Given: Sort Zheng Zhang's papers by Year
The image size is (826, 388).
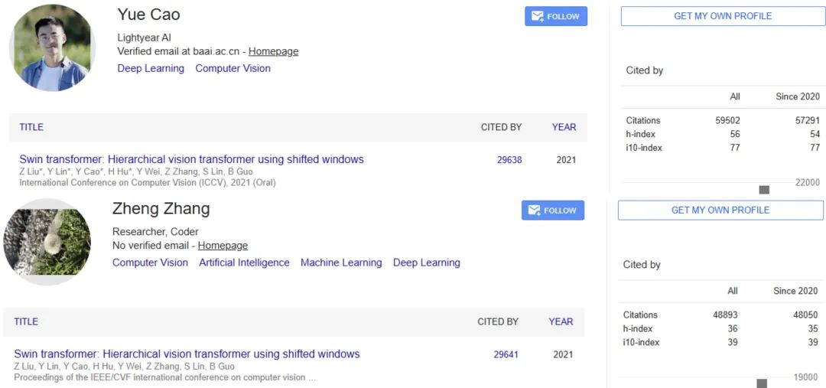Looking at the screenshot, I should point(561,321).
